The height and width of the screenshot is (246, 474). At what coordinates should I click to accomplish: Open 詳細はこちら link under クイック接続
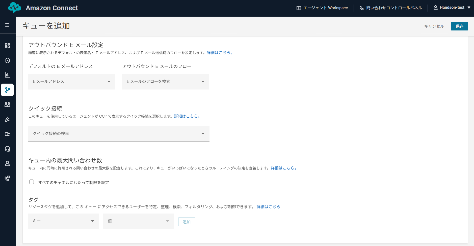(187, 116)
